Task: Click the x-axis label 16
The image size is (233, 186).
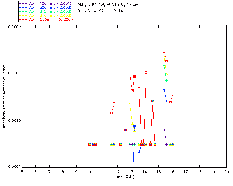Action: pos(172,172)
